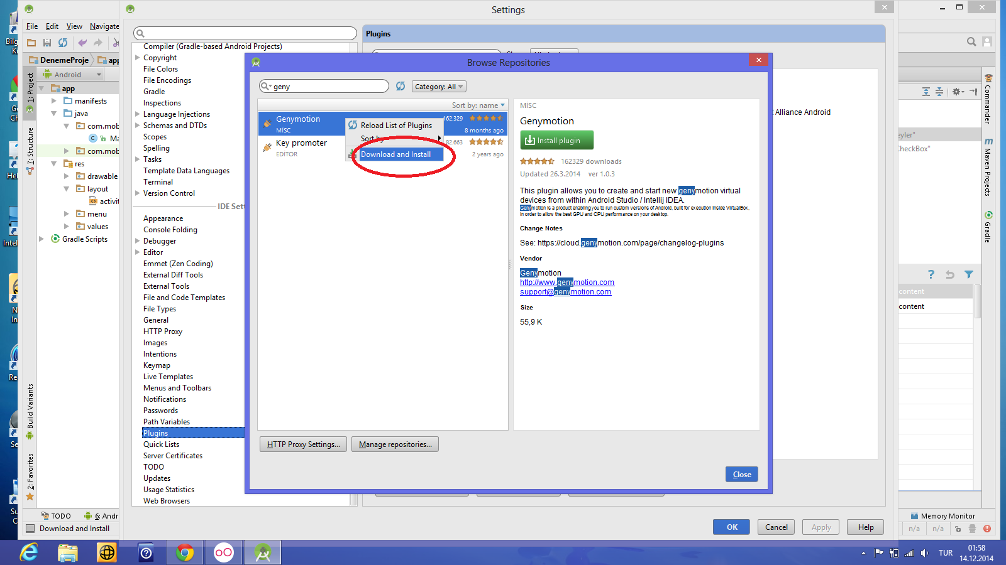This screenshot has width=1006, height=565.
Task: Expand the manifests folder in the project tree
Action: [x=53, y=101]
